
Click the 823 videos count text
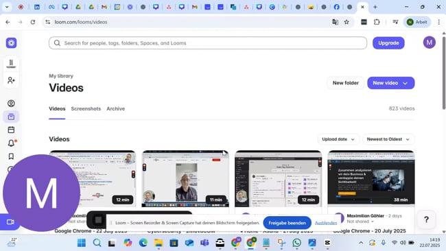click(x=401, y=108)
